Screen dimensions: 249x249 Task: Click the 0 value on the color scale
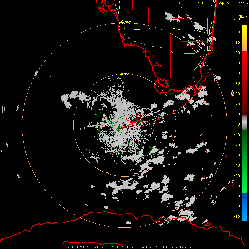tap(239, 124)
